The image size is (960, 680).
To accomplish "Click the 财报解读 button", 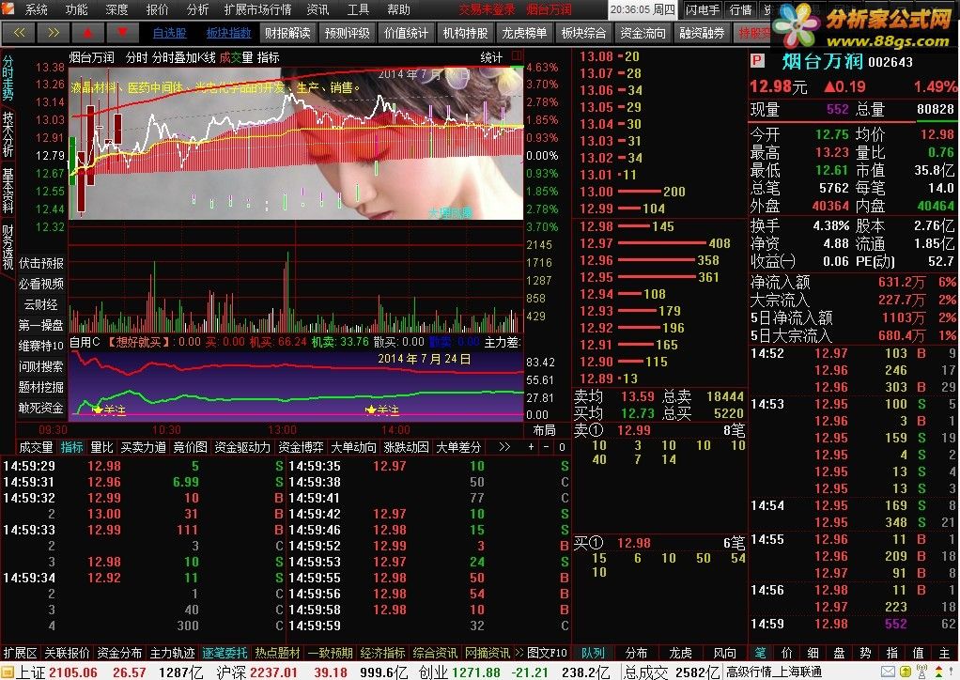I will [287, 33].
